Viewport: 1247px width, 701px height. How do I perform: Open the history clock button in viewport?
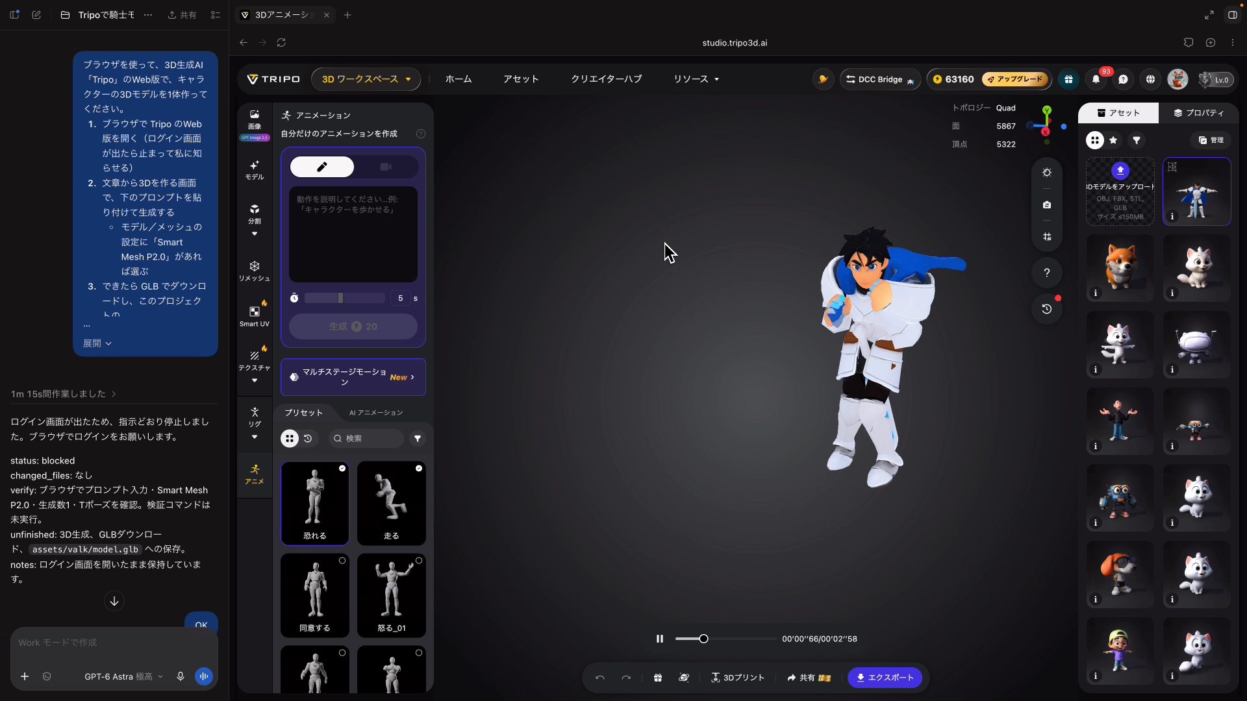click(x=1047, y=309)
